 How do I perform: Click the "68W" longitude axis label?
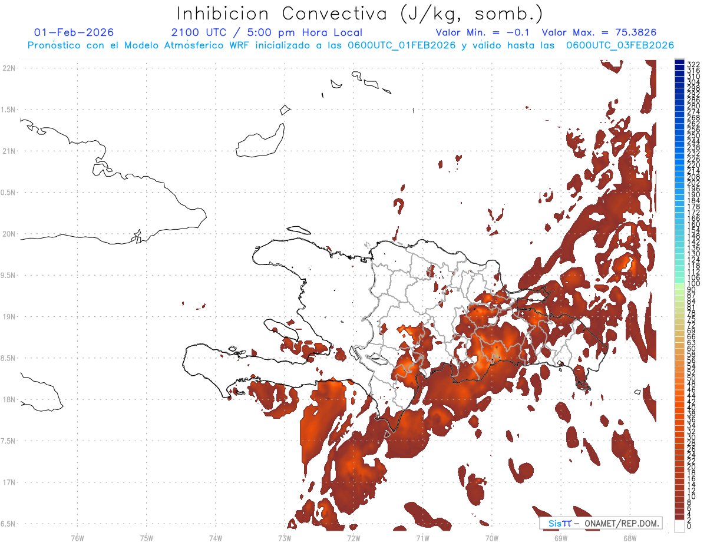click(629, 538)
